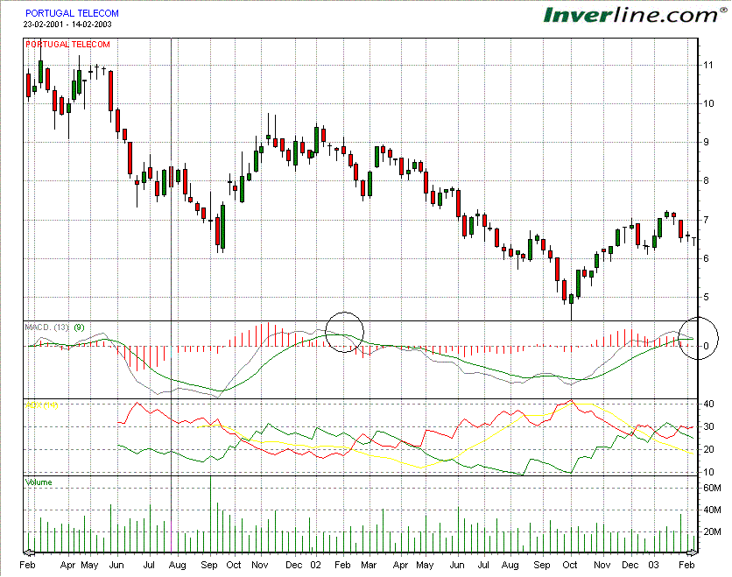
Task: Select the date range 23-02-2001 - 14-02-2003
Action: [67, 25]
